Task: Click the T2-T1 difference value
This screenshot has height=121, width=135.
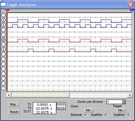Action: click(44, 112)
